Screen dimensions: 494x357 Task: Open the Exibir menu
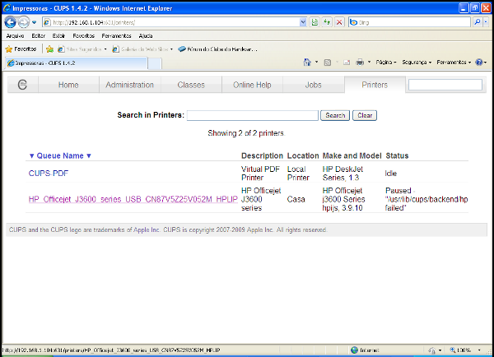(x=58, y=36)
